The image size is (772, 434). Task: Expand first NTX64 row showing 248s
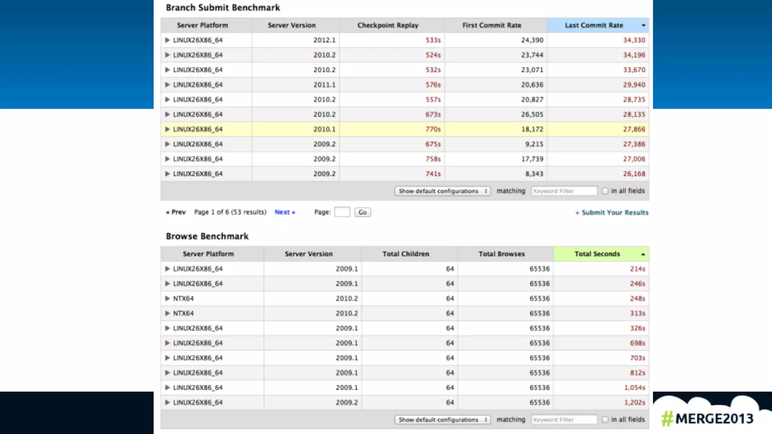[x=167, y=298]
